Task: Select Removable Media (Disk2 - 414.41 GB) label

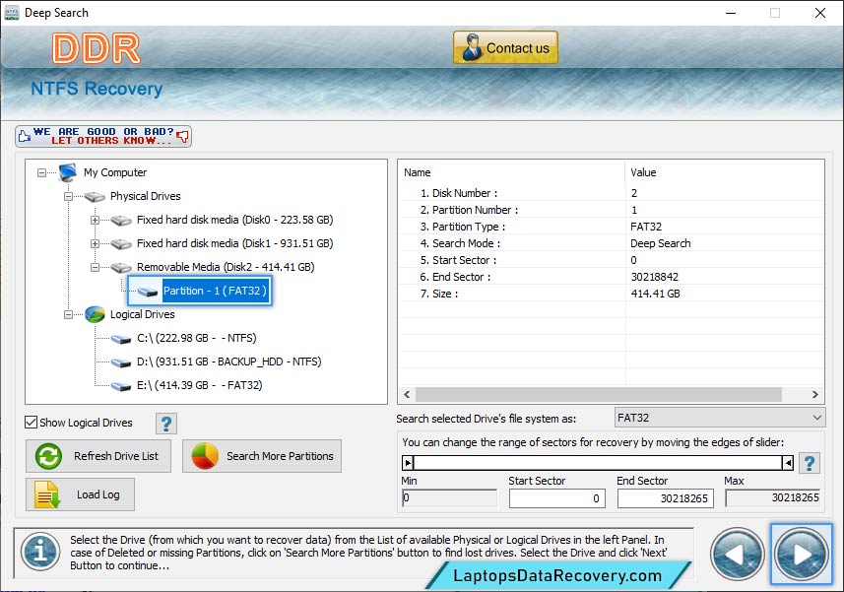Action: [x=226, y=268]
